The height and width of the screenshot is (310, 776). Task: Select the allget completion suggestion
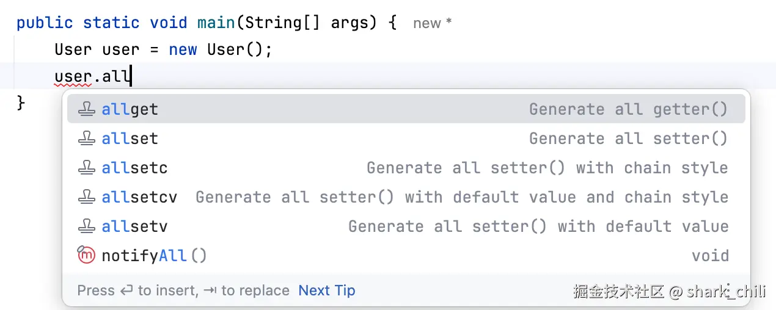tap(406, 109)
